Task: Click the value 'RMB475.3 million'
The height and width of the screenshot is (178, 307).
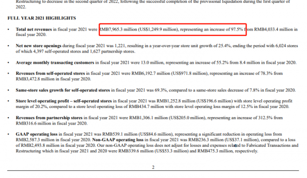Action: tap(215, 151)
